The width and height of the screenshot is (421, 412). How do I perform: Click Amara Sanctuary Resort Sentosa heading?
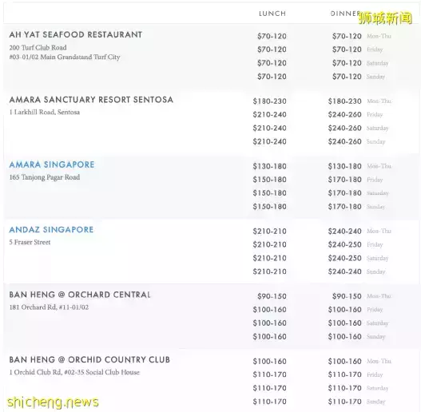pyautogui.click(x=91, y=100)
